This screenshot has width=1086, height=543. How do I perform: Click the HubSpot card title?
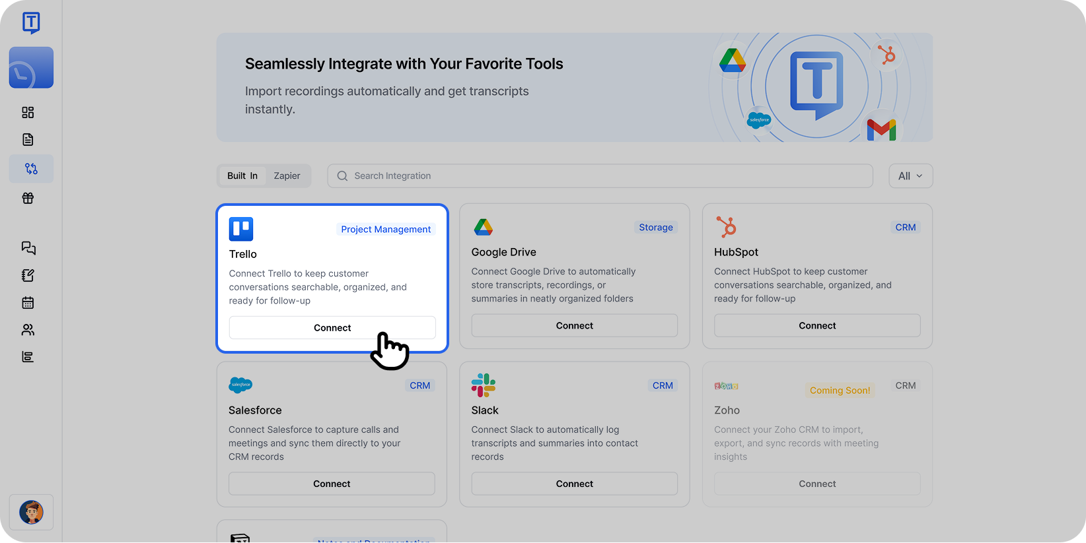(x=736, y=252)
